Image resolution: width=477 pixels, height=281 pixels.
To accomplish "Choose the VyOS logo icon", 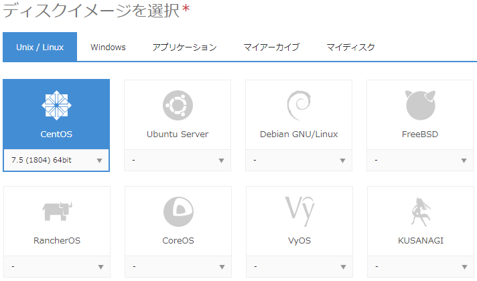I will click(x=298, y=211).
